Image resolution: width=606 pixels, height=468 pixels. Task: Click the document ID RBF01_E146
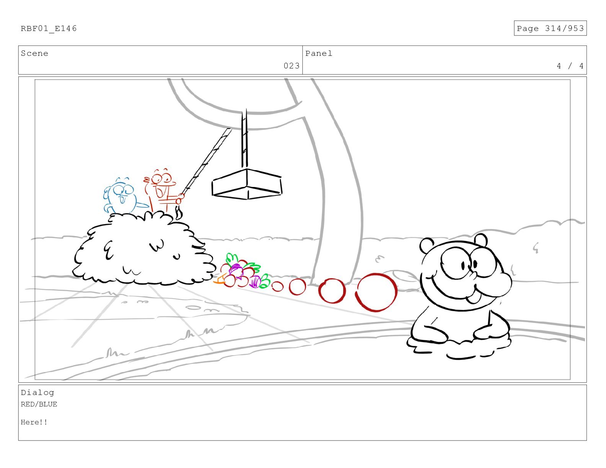click(49, 29)
